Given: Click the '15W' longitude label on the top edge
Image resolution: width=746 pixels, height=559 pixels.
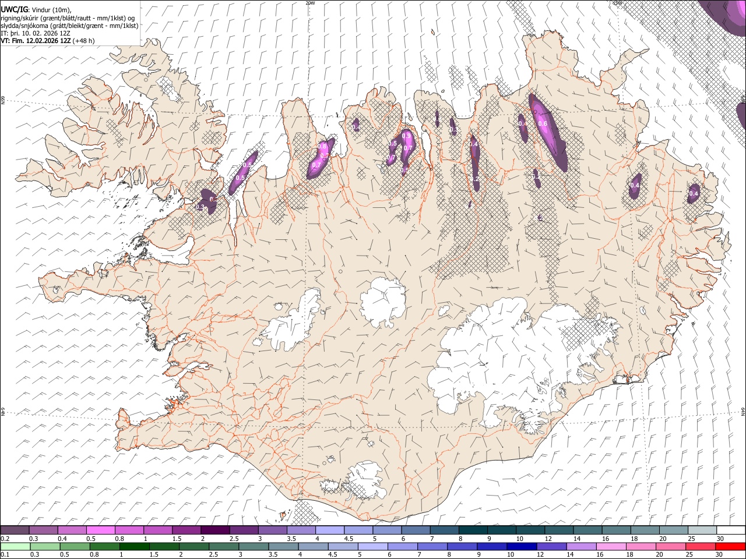Looking at the screenshot, I should tap(618, 3).
